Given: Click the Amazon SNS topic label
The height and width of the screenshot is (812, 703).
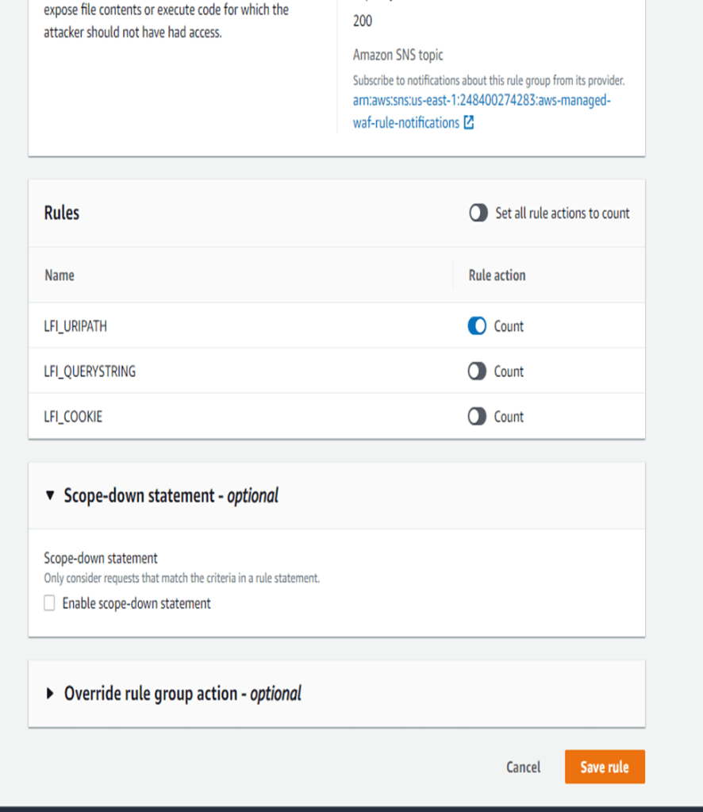Looking at the screenshot, I should click(x=398, y=56).
